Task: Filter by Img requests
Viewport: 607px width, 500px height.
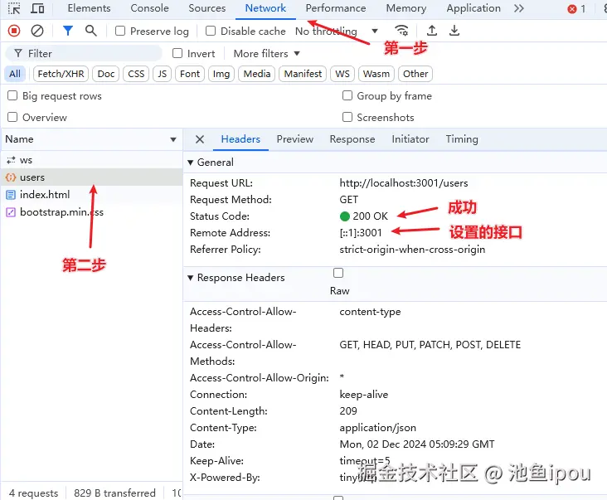Action: click(221, 74)
